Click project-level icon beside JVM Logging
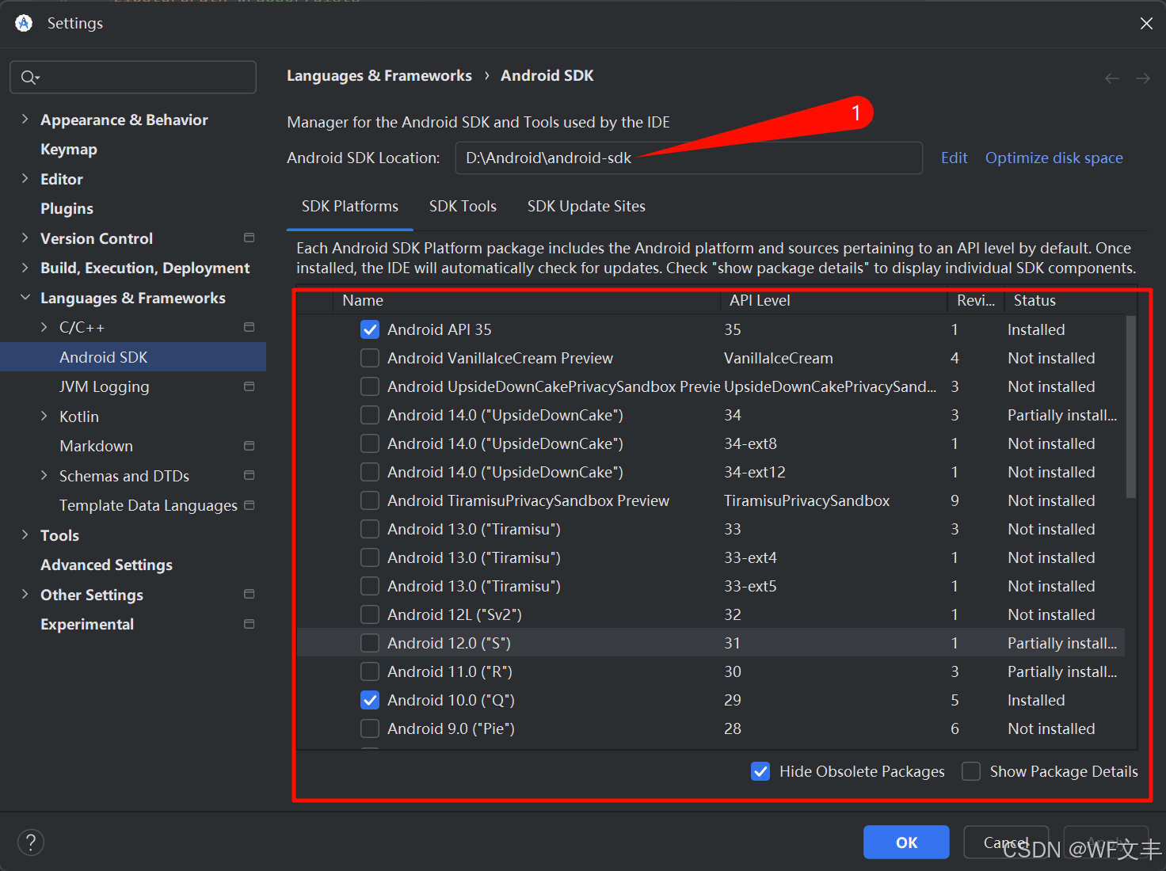 coord(249,386)
